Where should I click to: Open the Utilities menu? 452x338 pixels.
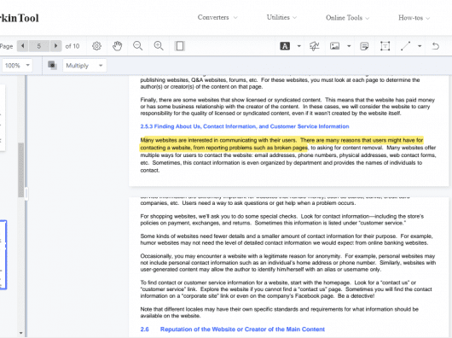(281, 17)
